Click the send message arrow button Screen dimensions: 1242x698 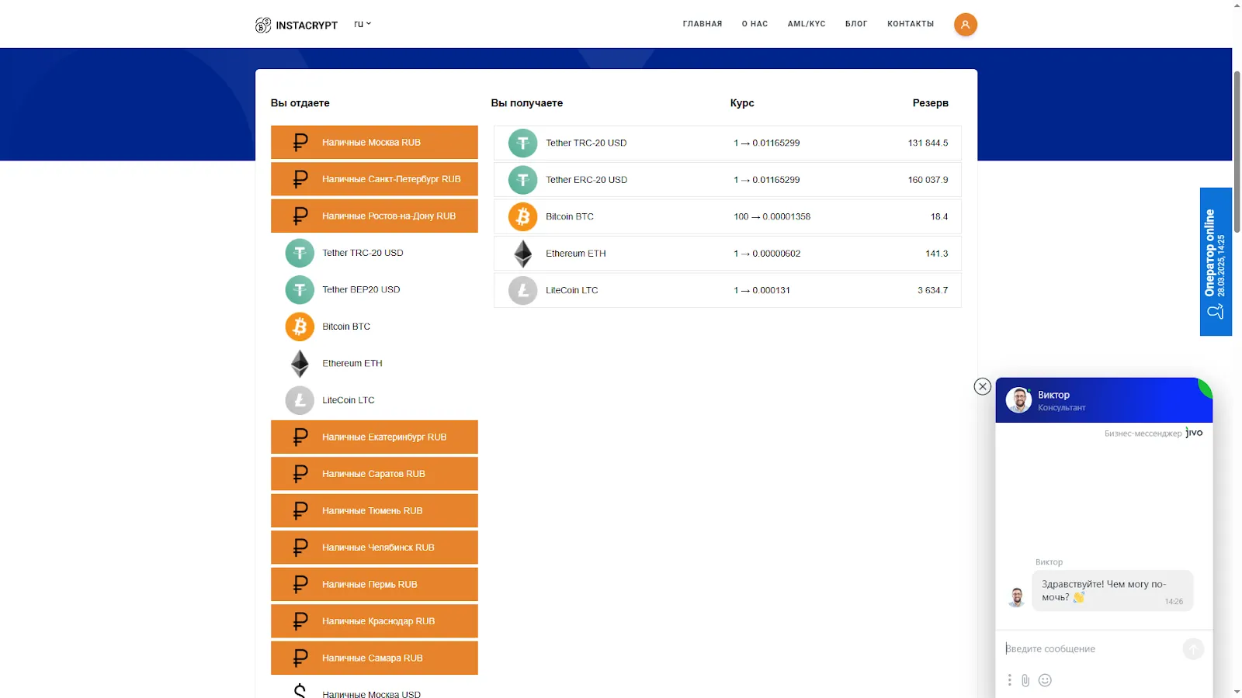pyautogui.click(x=1193, y=648)
